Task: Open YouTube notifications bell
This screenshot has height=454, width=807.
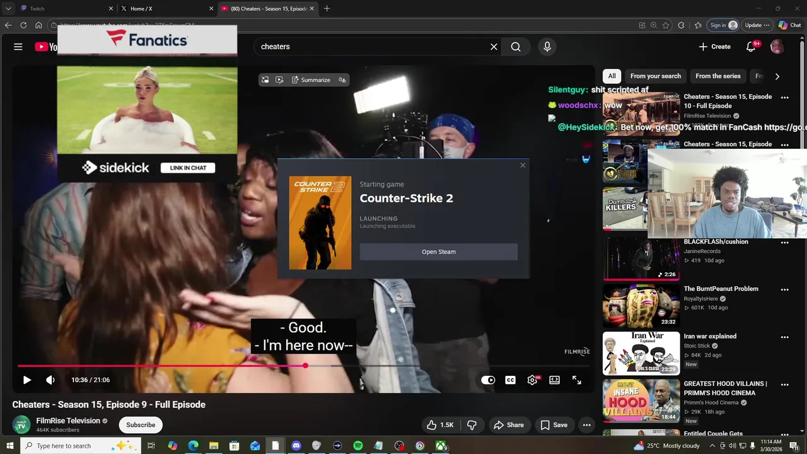Action: tap(751, 47)
